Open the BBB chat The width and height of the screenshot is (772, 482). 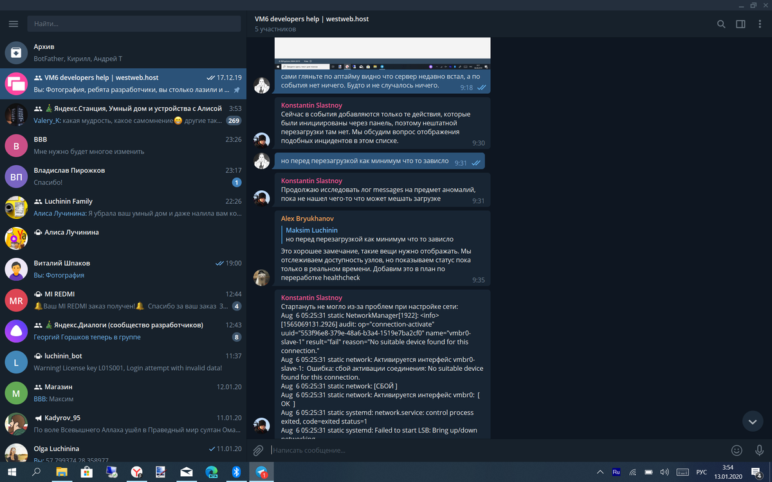tap(124, 145)
